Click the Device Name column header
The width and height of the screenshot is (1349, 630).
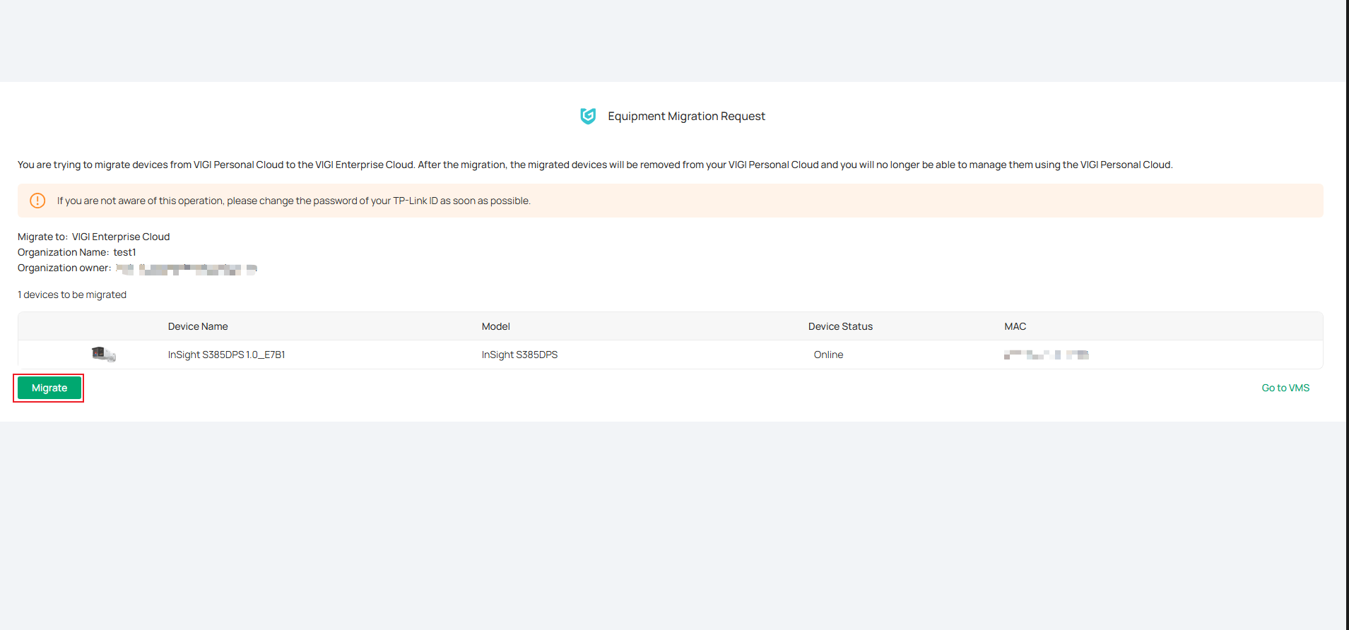point(198,326)
